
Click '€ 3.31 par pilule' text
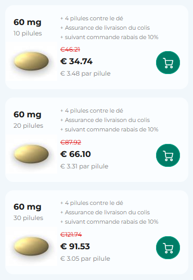(x=84, y=166)
